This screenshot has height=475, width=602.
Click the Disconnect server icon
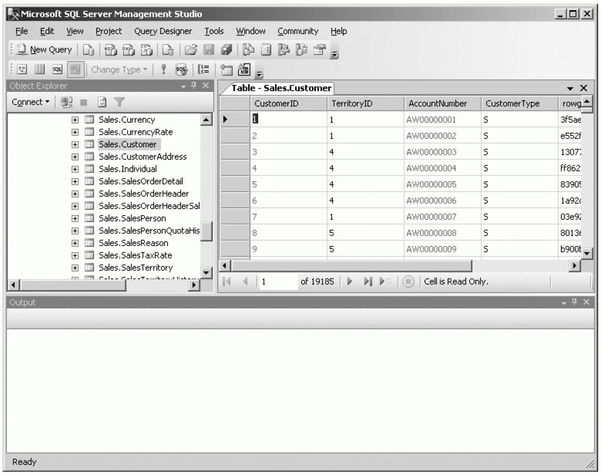[67, 102]
